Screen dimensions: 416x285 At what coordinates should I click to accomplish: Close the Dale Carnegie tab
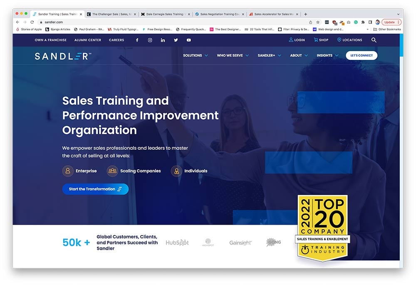tap(189, 14)
